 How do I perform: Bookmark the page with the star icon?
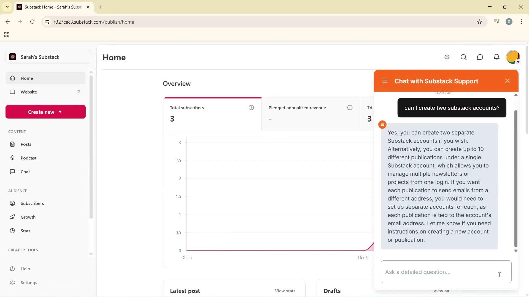coord(479,22)
